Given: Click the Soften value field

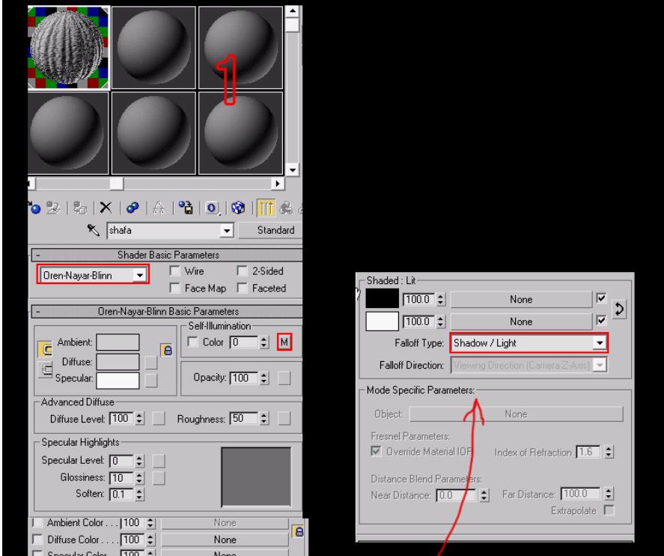Looking at the screenshot, I should pyautogui.click(x=121, y=494).
